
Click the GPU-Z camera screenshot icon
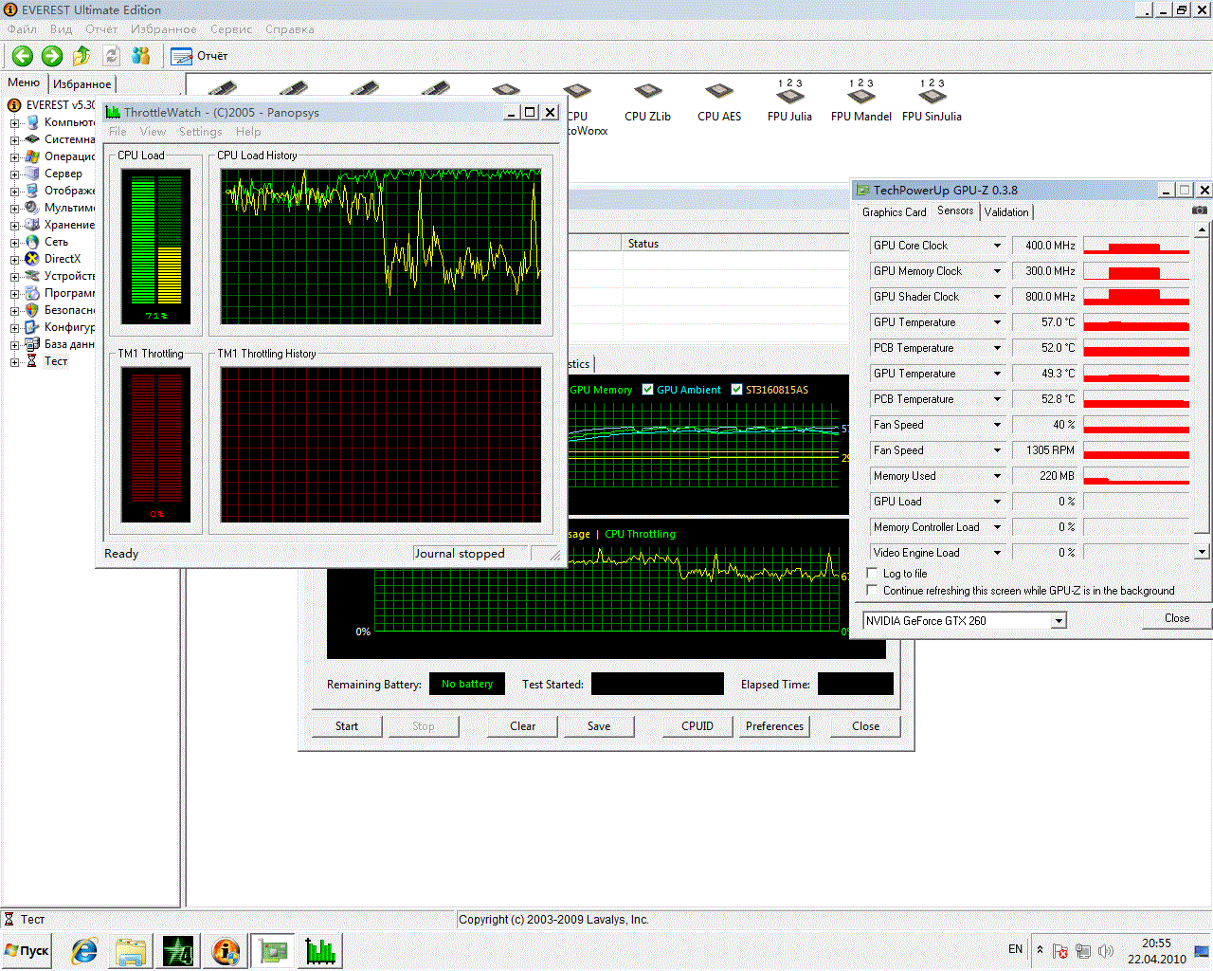point(1200,211)
